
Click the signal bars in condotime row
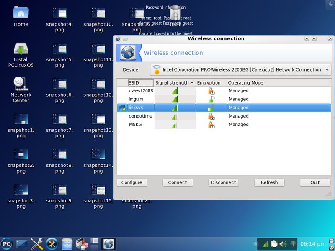tap(175, 116)
